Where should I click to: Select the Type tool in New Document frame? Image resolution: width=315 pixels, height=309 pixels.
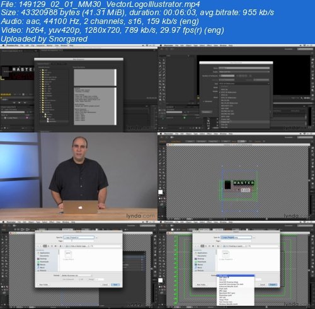pyautogui.click(x=163, y=66)
